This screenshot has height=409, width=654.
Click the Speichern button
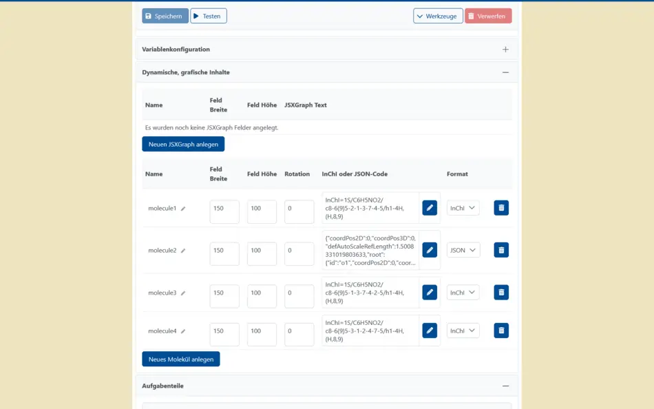tap(165, 16)
